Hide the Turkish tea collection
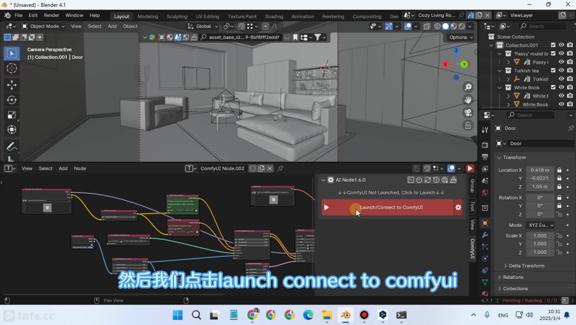576x325 pixels. coord(561,70)
